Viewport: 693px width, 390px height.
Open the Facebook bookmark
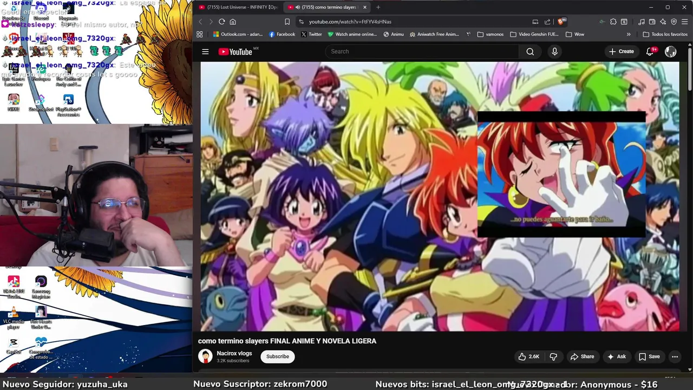click(282, 34)
